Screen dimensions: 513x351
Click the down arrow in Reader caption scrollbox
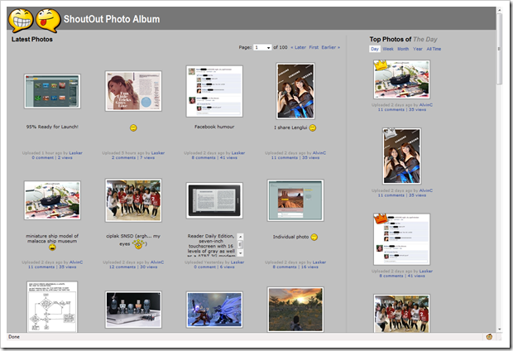coord(241,253)
